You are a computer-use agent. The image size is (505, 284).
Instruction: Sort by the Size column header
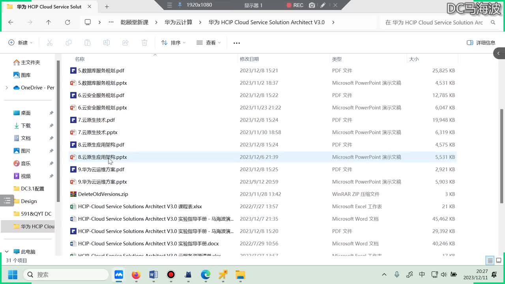pyautogui.click(x=414, y=59)
